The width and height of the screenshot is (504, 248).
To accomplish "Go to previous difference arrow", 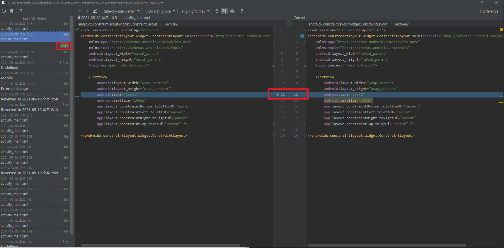I will coord(80,11).
